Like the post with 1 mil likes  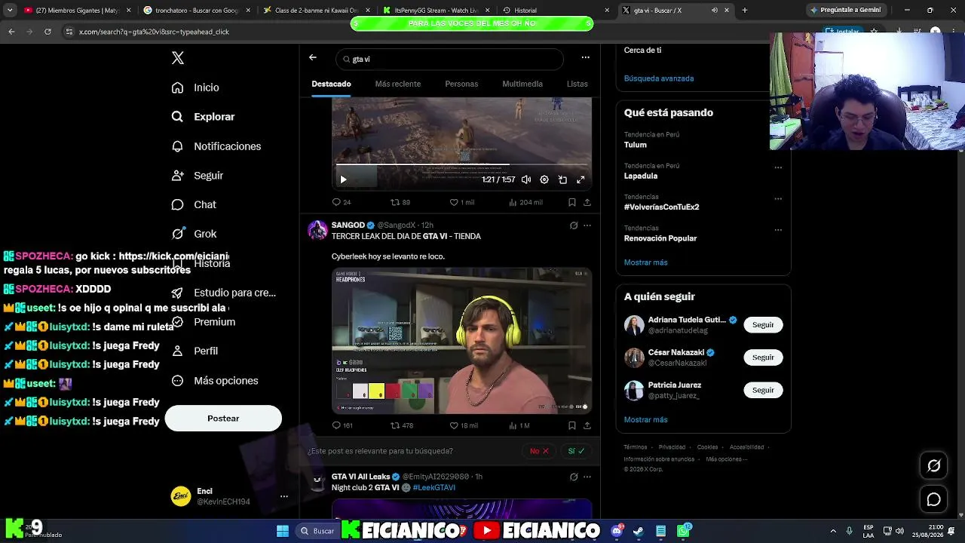click(462, 202)
